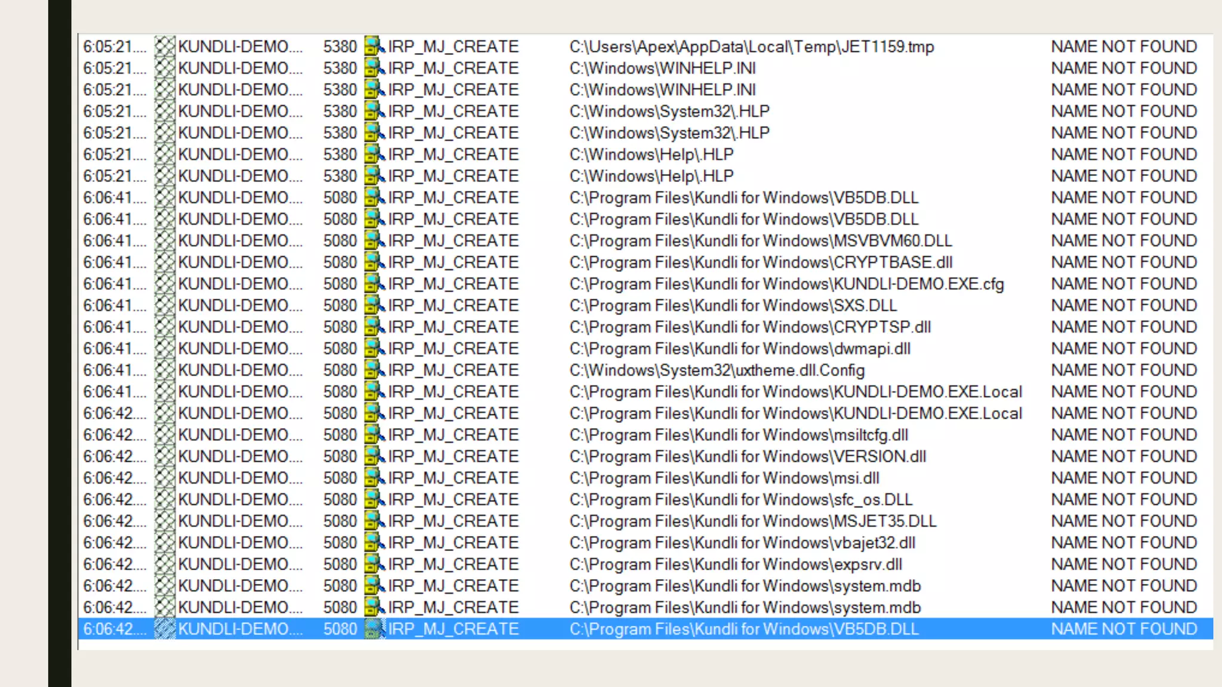Image resolution: width=1222 pixels, height=687 pixels.
Task: Select the sfc_os.DLL event row
Action: [x=740, y=500]
